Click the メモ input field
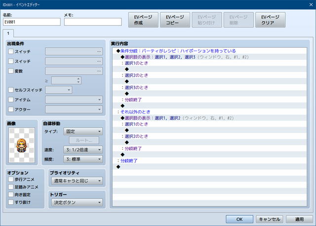This screenshot has height=226, width=316. click(x=93, y=22)
